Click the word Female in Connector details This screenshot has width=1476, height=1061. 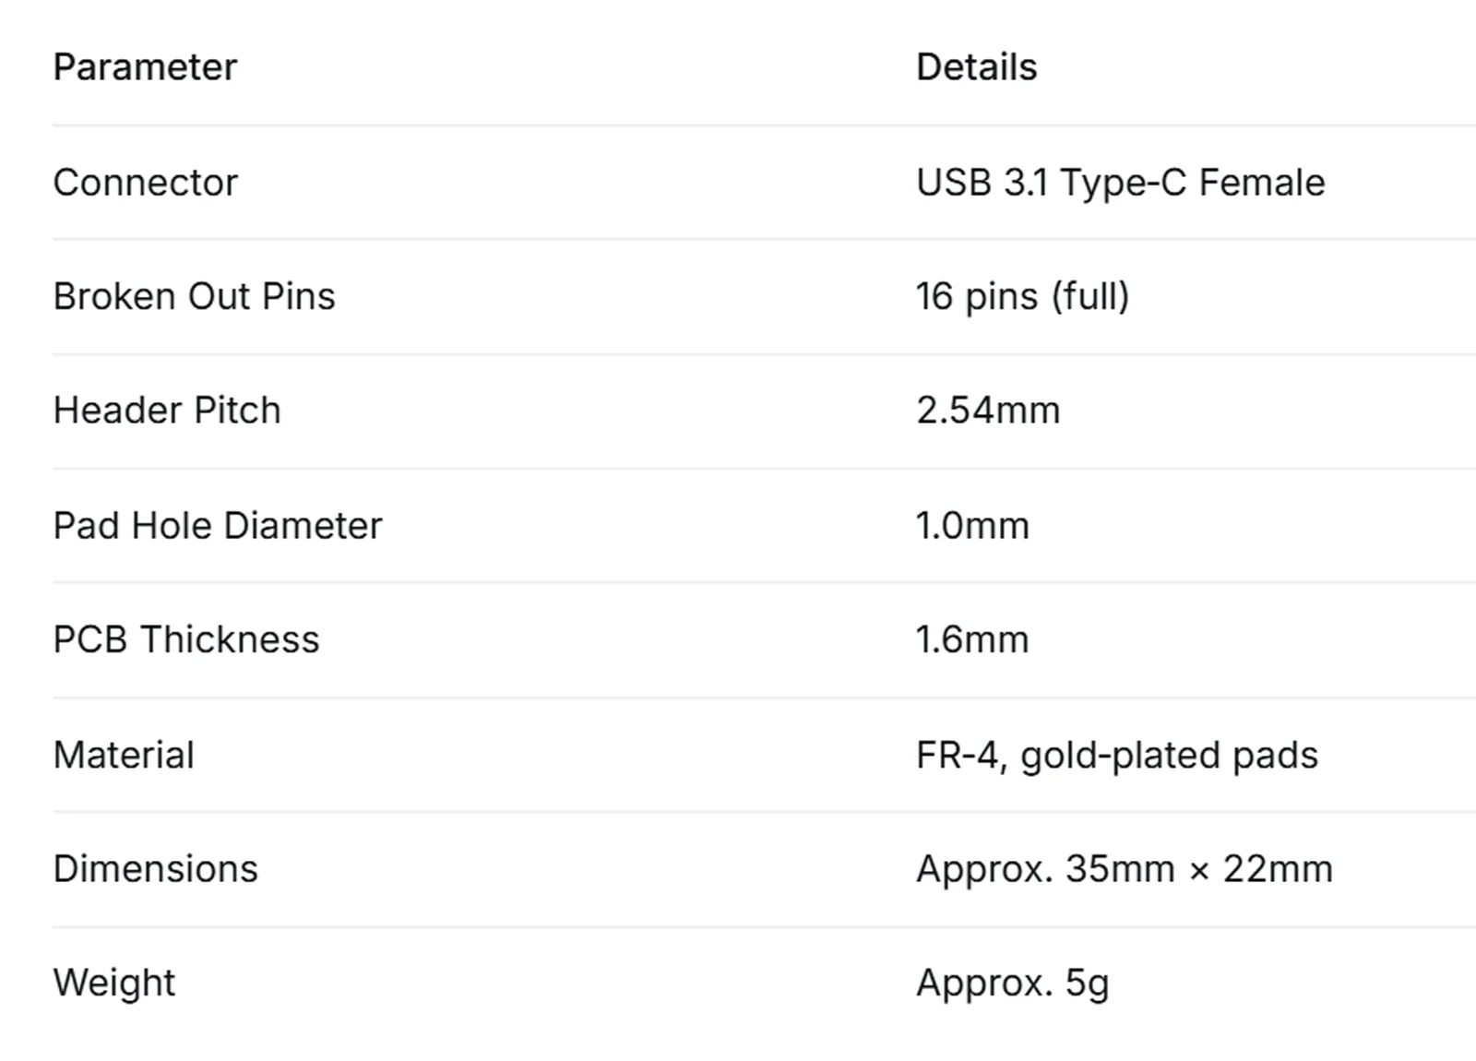click(1262, 183)
